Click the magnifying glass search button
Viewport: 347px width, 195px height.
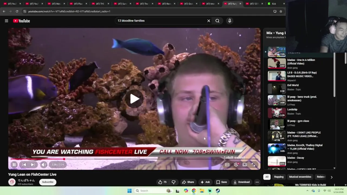(217, 21)
